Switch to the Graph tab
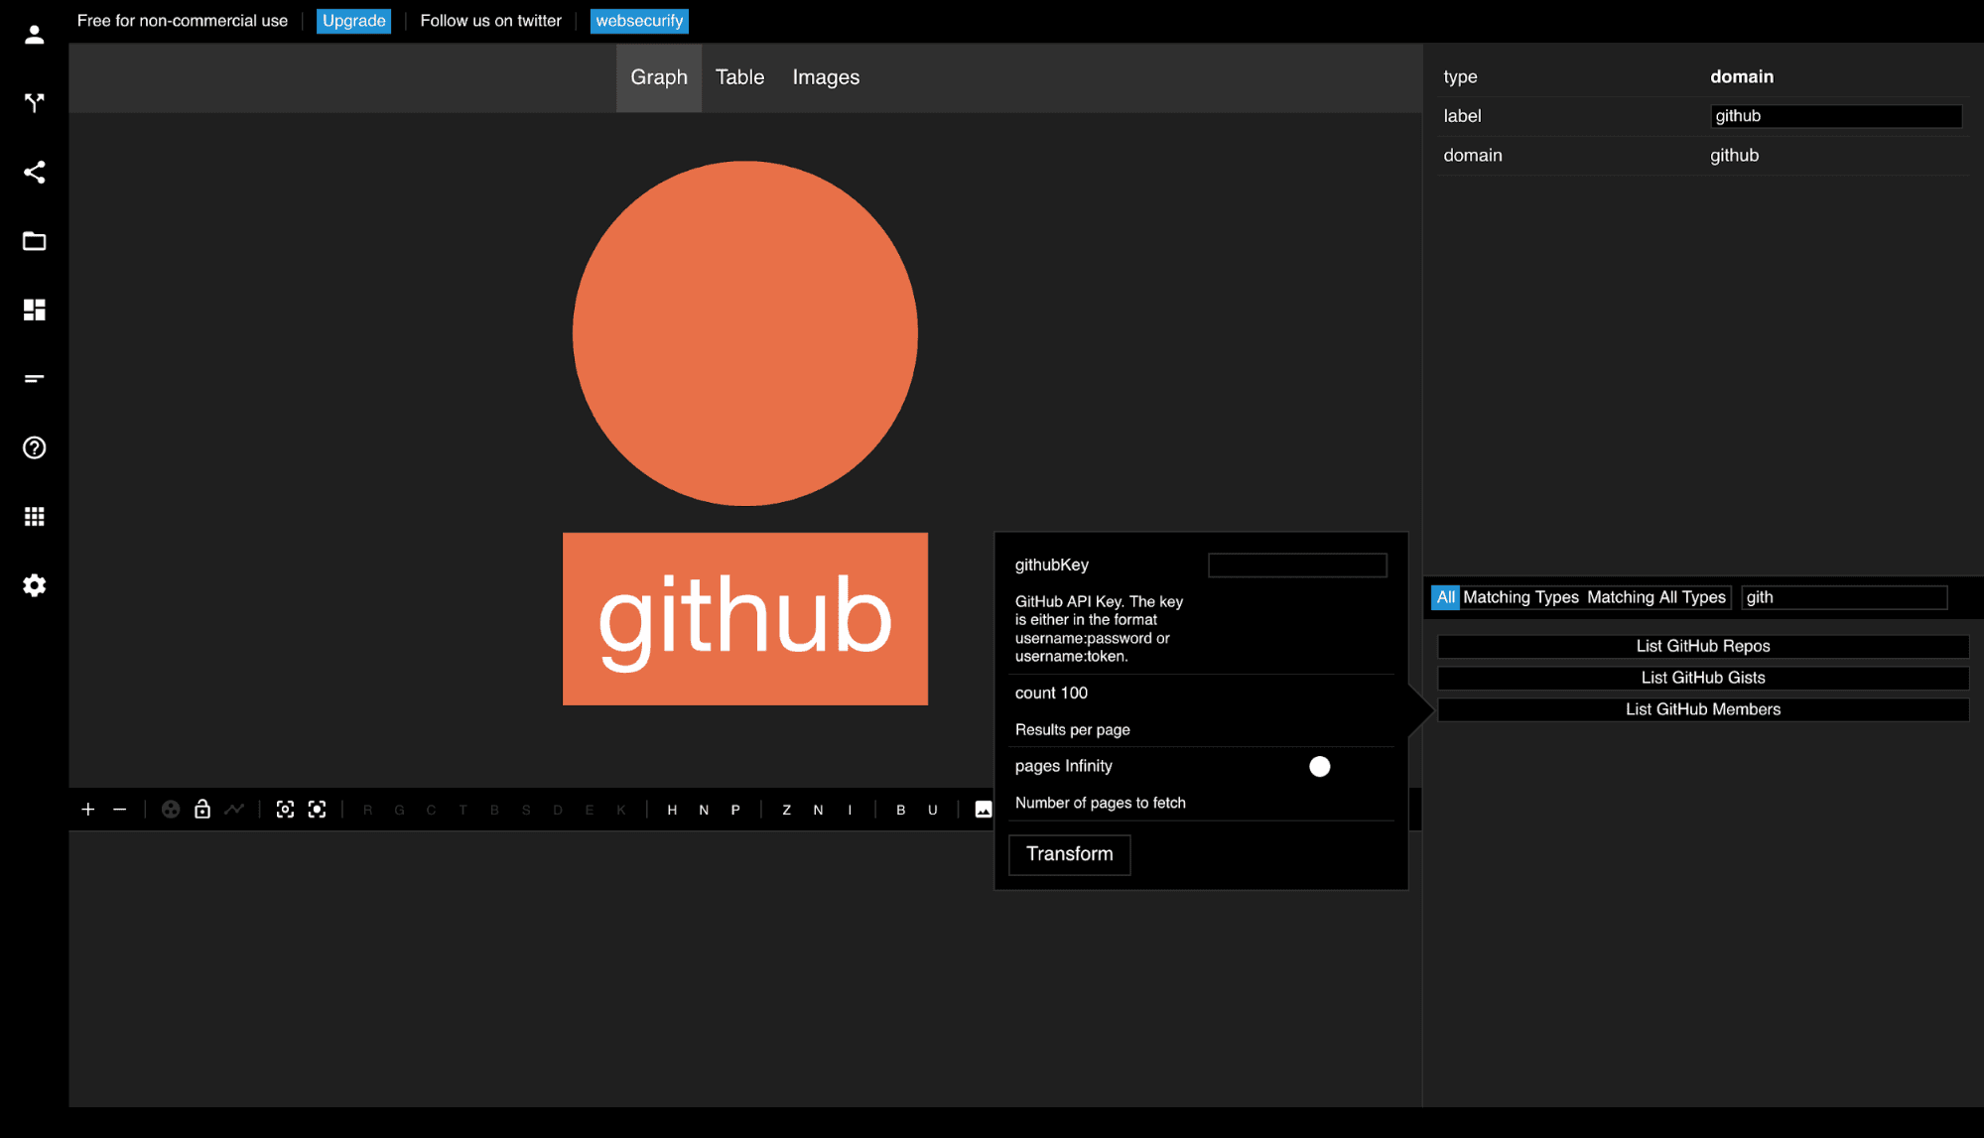 659,77
